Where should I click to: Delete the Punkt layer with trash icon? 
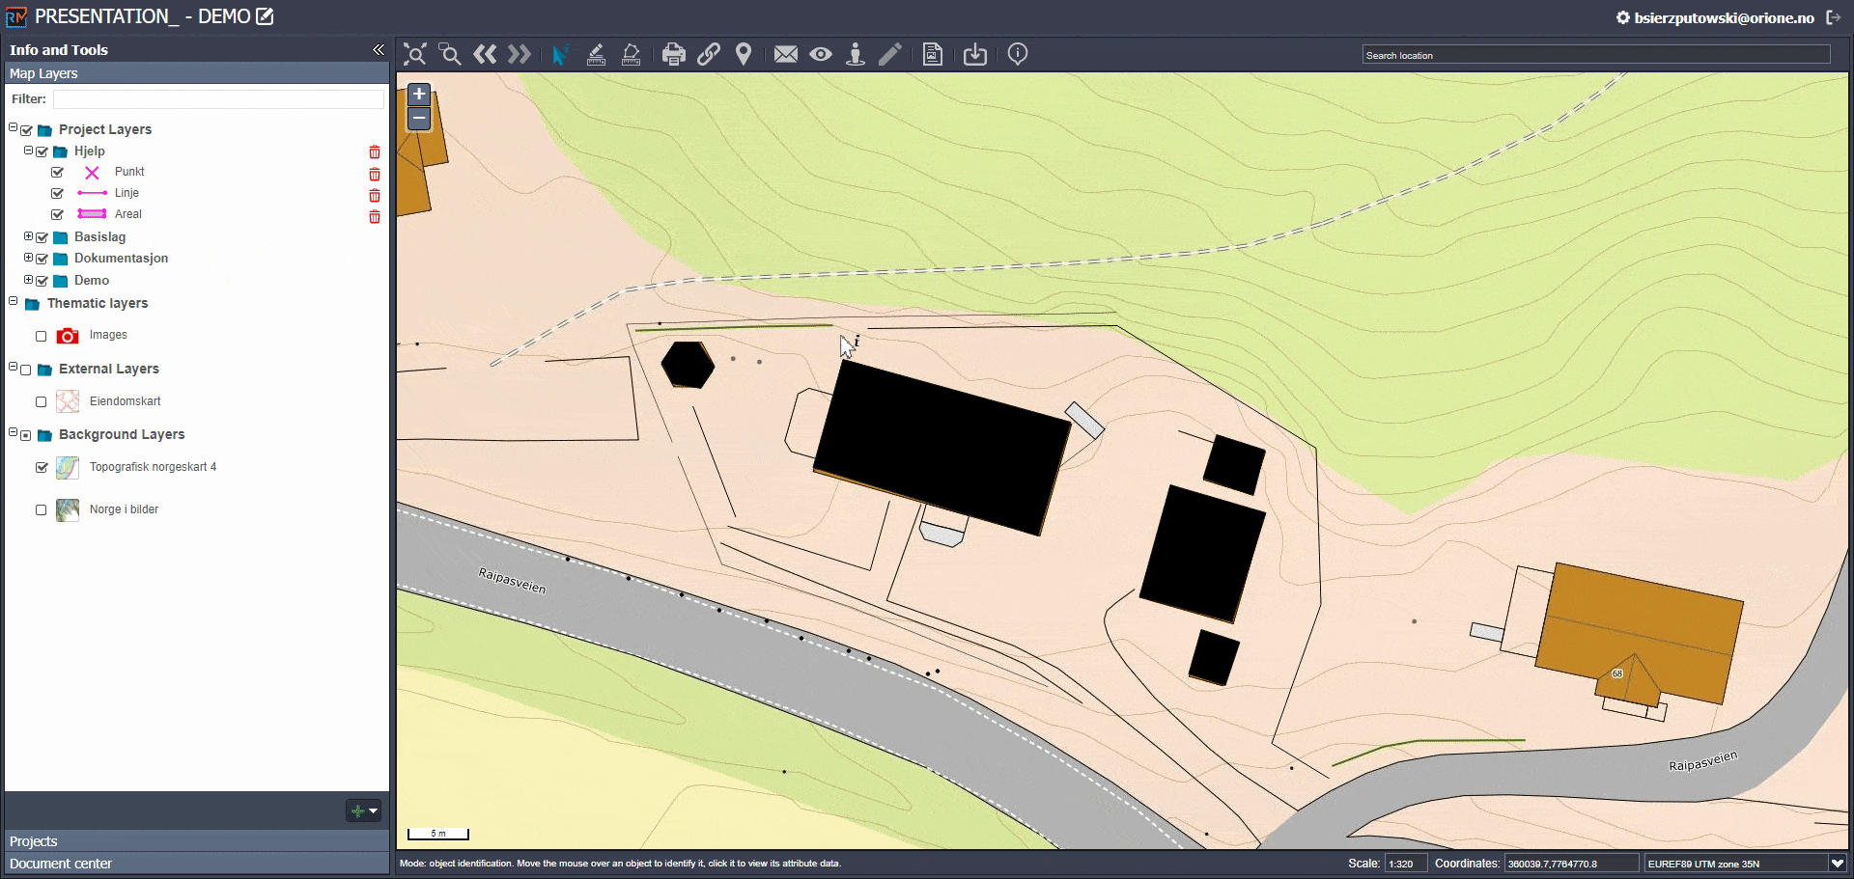(x=375, y=174)
